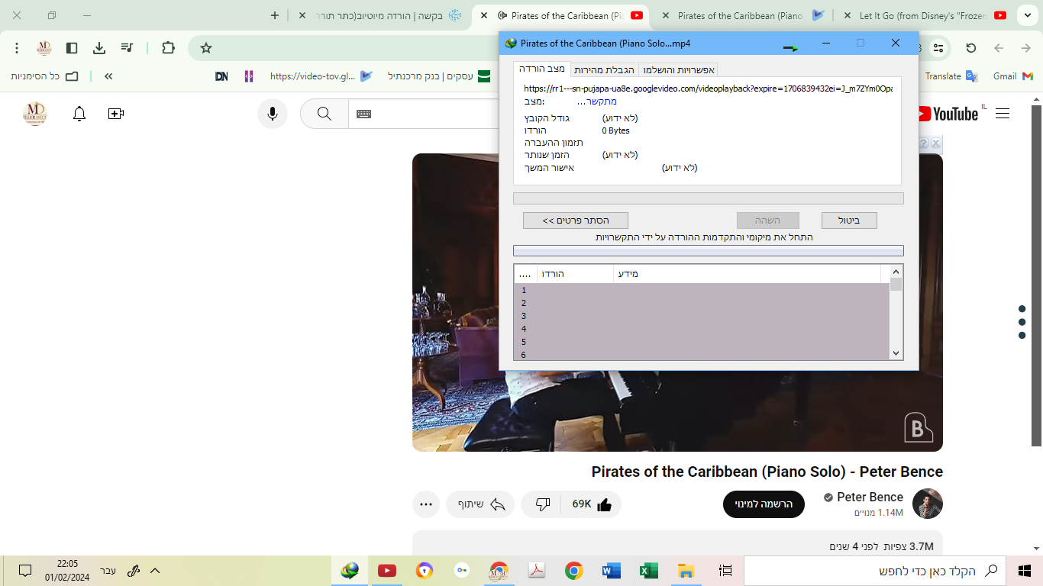The image size is (1043, 586).
Task: Open the Translate bookmark
Action: coord(951,76)
